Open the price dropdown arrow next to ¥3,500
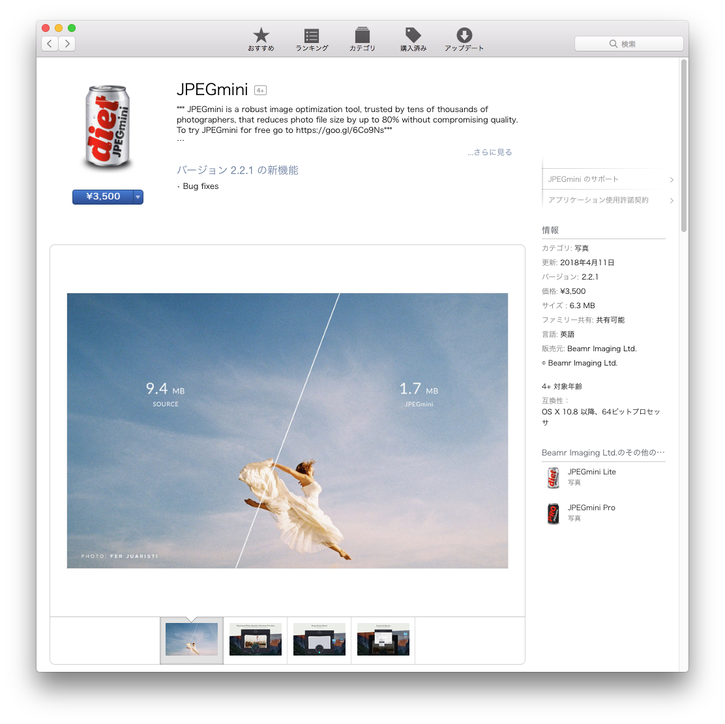The width and height of the screenshot is (725, 724). pos(138,197)
